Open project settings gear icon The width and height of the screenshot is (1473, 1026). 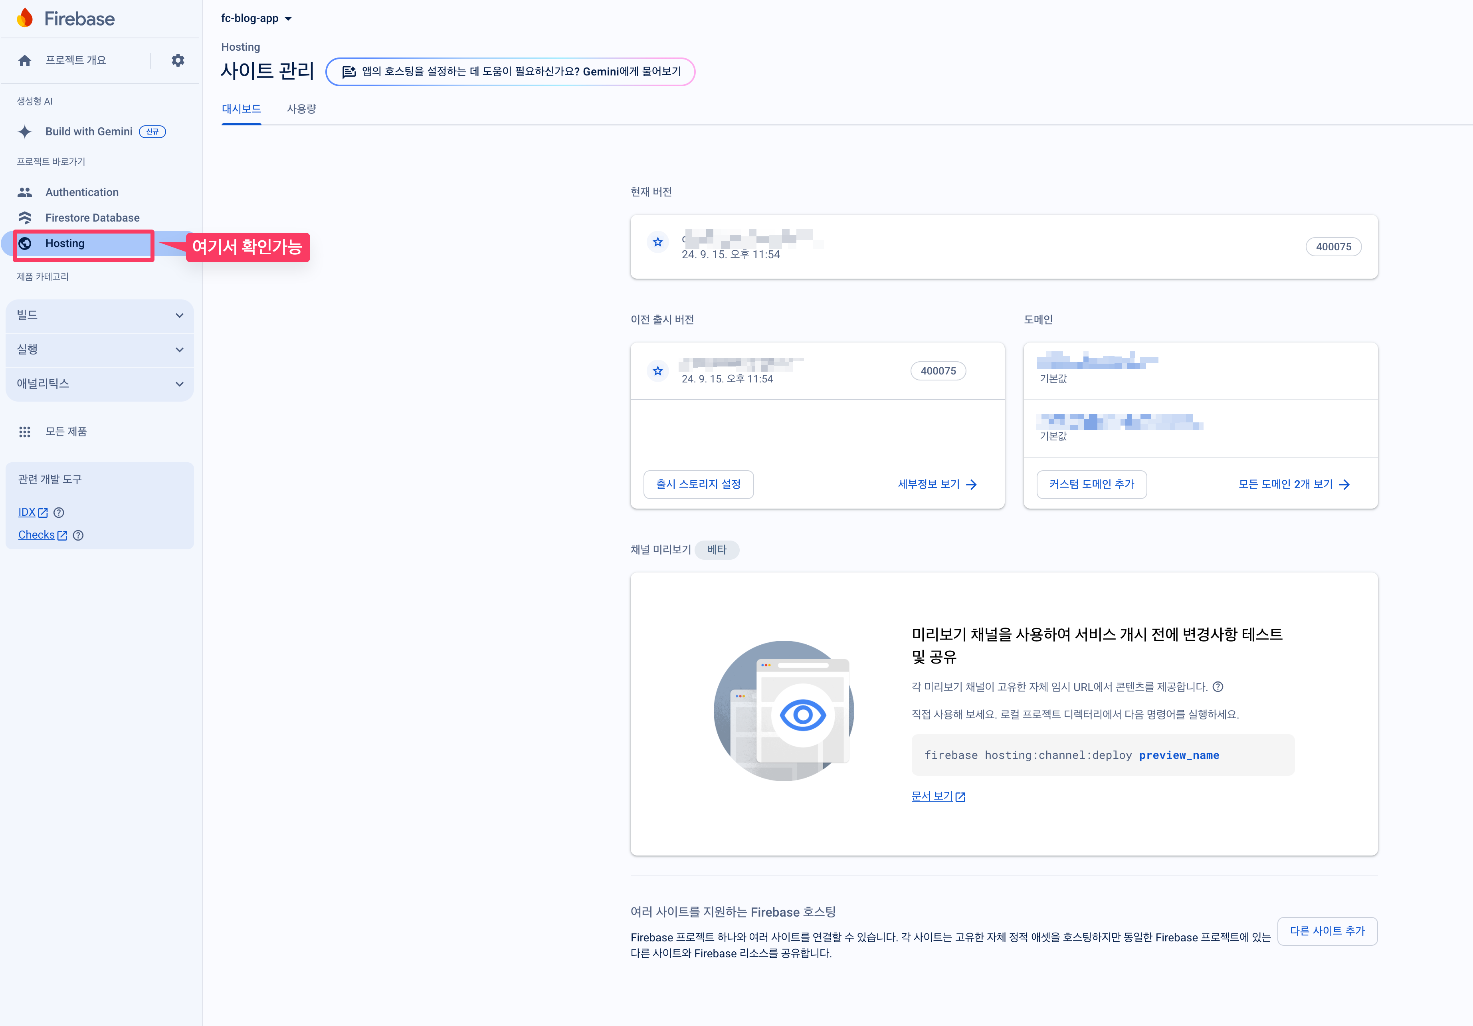[178, 60]
